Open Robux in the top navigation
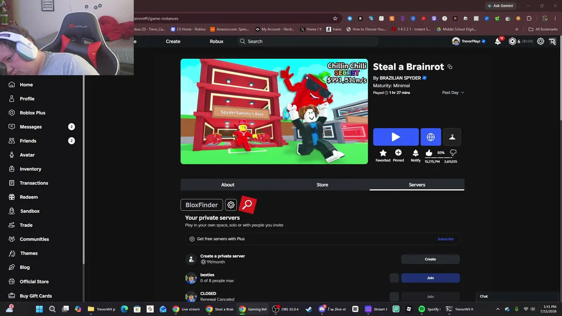Viewport: 562px width, 316px height. click(x=216, y=41)
